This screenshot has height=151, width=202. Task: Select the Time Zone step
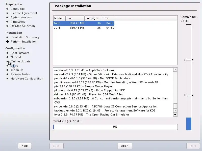click(18, 22)
